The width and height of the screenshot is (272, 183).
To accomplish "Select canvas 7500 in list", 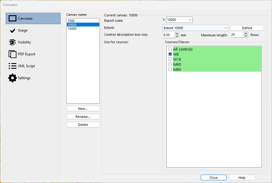I will pyautogui.click(x=83, y=21).
